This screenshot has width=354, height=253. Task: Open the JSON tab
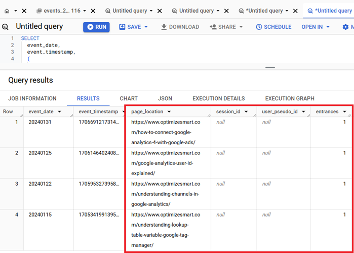click(x=165, y=99)
